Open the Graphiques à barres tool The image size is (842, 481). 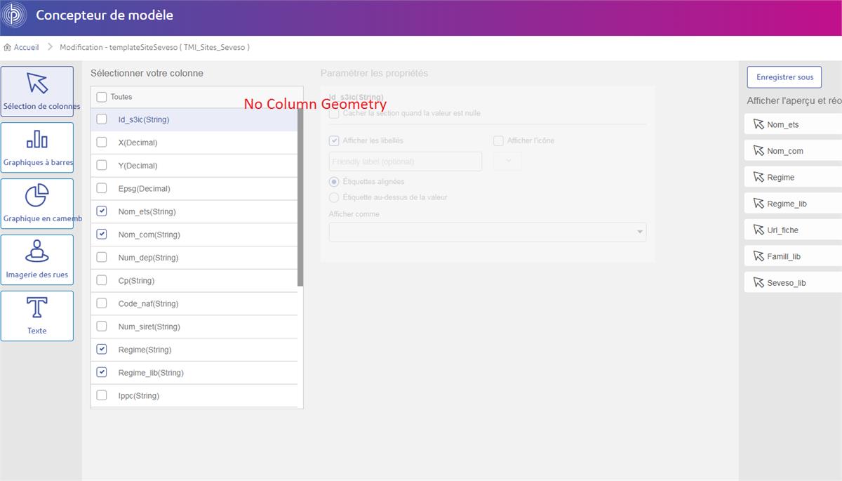[37, 147]
